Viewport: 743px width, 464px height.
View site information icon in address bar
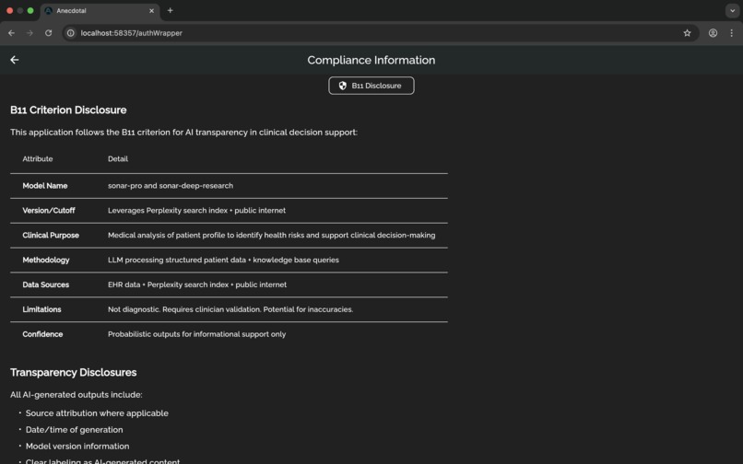(x=71, y=33)
